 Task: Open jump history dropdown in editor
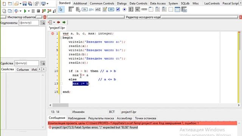(54, 22)
